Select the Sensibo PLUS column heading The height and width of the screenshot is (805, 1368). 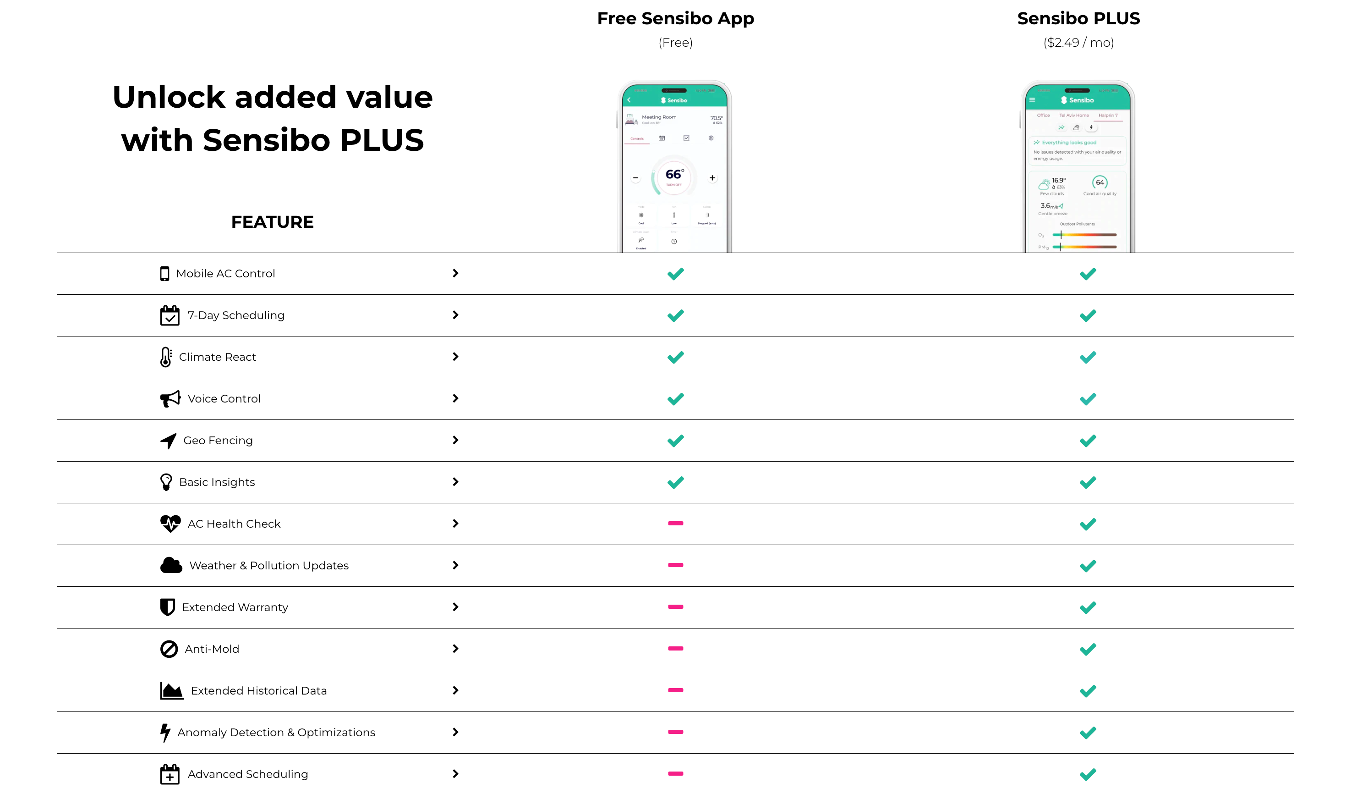(1078, 18)
